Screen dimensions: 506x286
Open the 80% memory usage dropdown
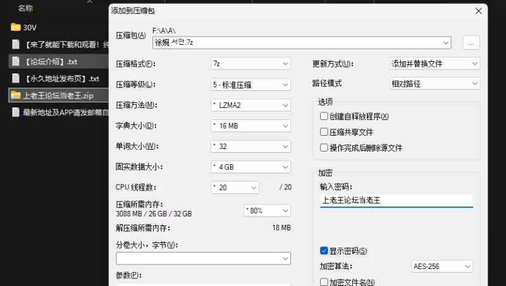click(267, 211)
